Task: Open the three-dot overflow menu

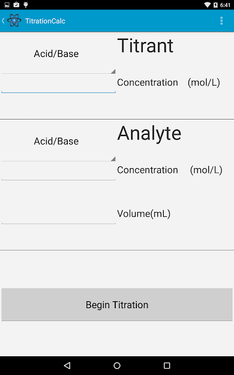Action: click(x=221, y=21)
